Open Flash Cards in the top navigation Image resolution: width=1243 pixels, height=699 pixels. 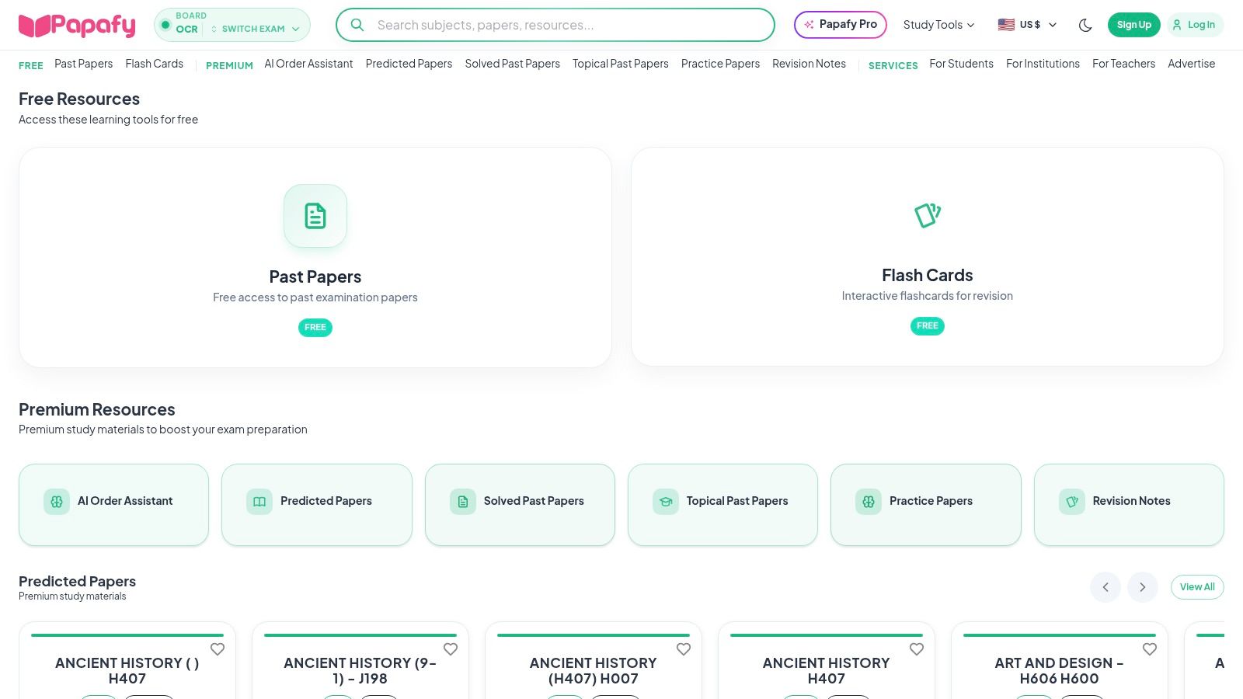tap(155, 64)
